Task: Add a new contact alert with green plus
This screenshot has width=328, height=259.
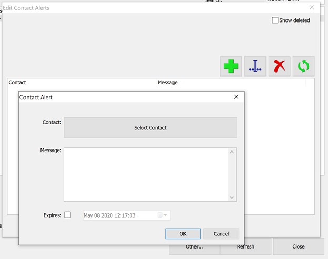Action: [231, 66]
